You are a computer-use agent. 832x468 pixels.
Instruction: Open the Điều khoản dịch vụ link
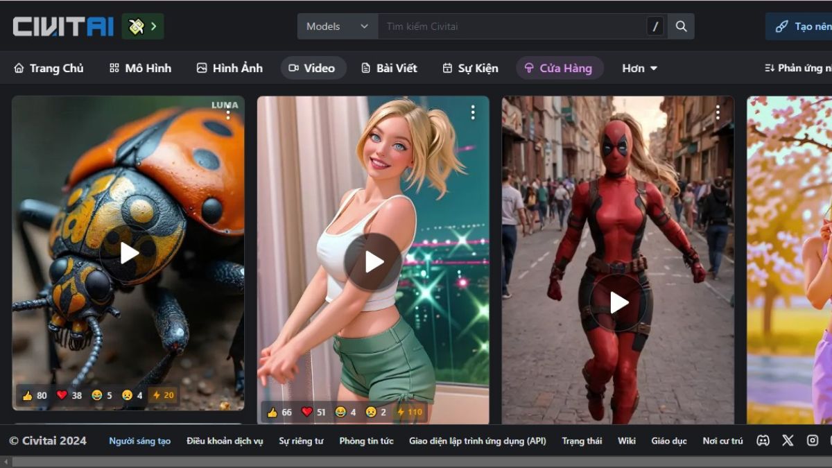[x=225, y=441]
